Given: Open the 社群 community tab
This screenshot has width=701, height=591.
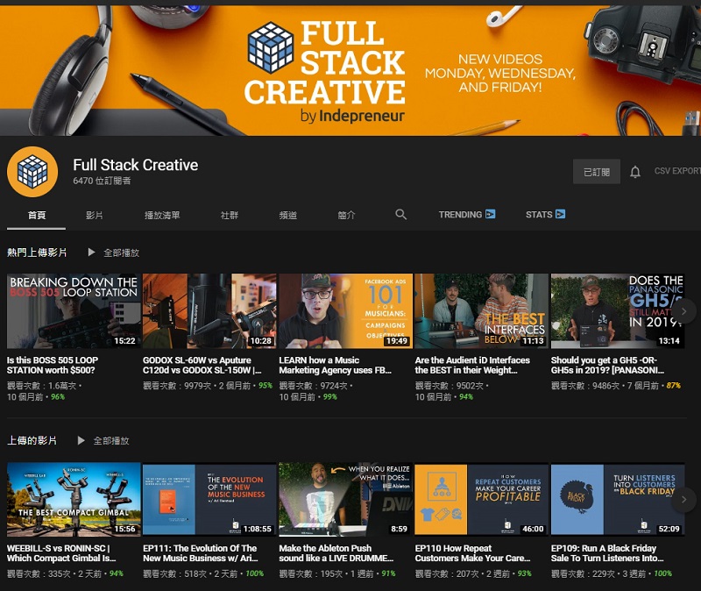Looking at the screenshot, I should (230, 215).
